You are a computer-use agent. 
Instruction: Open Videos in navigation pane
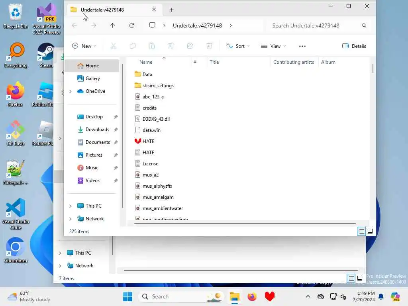(92, 180)
